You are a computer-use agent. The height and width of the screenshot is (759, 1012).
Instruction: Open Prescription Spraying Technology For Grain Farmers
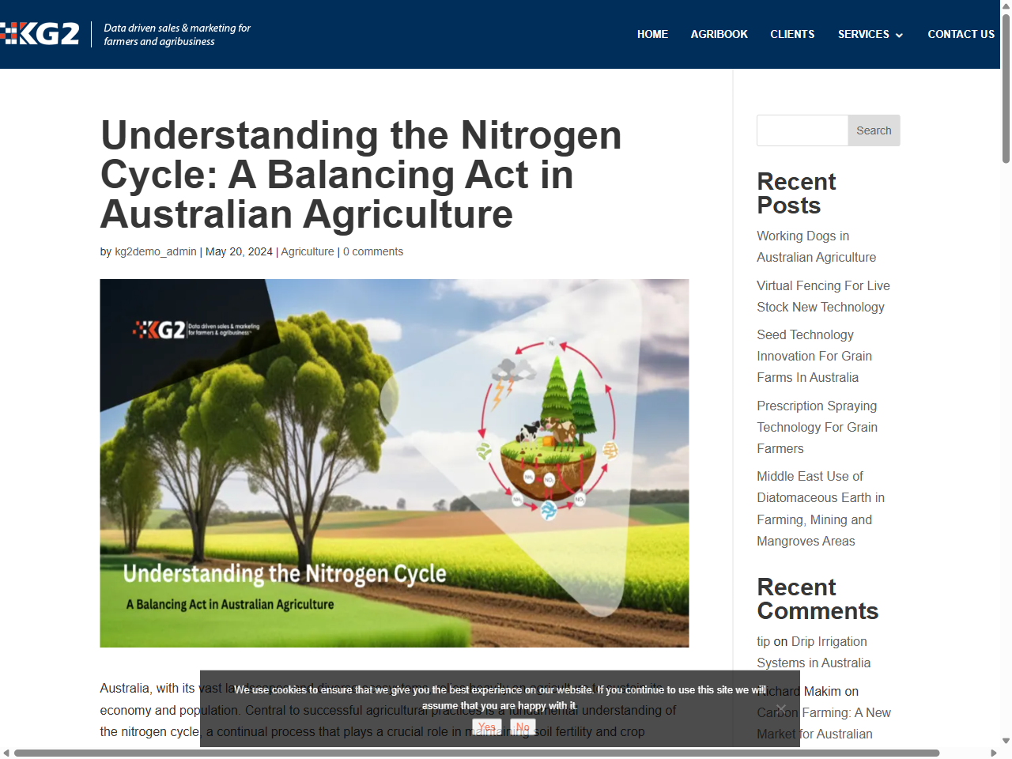817,427
